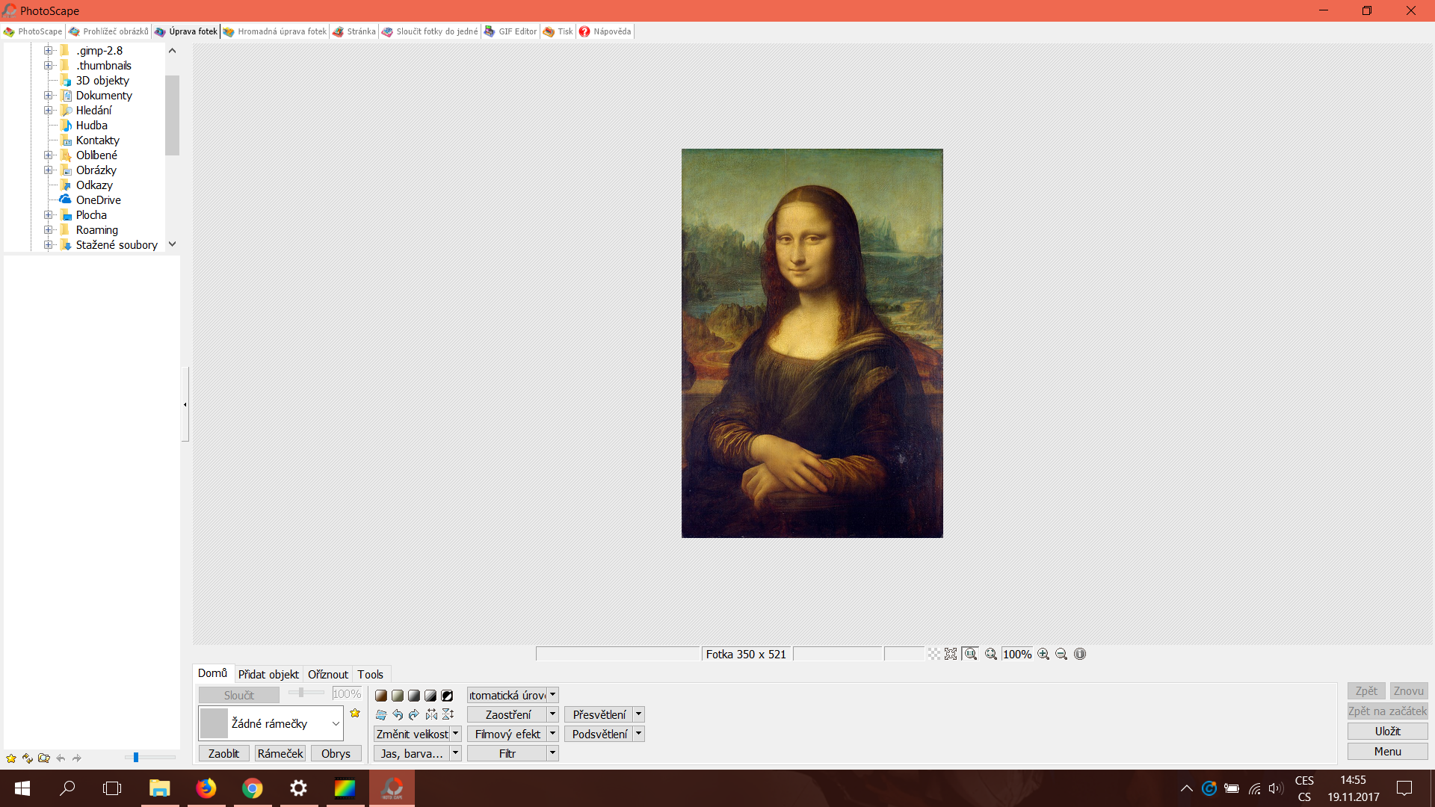Flip the image horizontally
1435x807 pixels.
431,715
